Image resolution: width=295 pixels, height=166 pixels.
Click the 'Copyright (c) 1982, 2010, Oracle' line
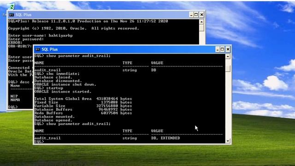(x=74, y=28)
